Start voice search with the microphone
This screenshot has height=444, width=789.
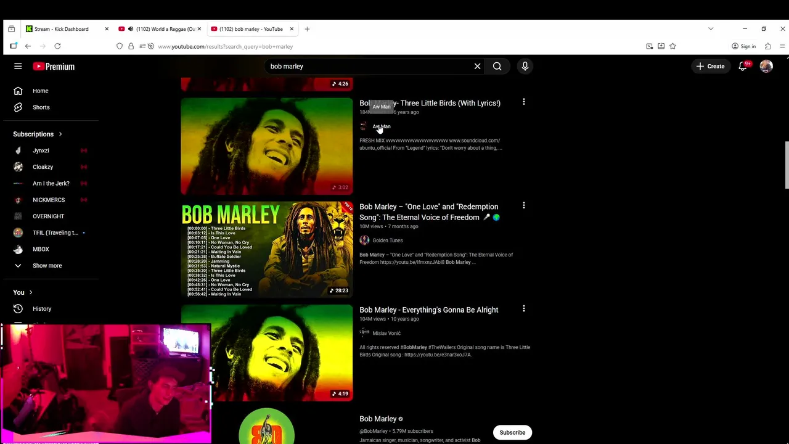[x=525, y=66]
